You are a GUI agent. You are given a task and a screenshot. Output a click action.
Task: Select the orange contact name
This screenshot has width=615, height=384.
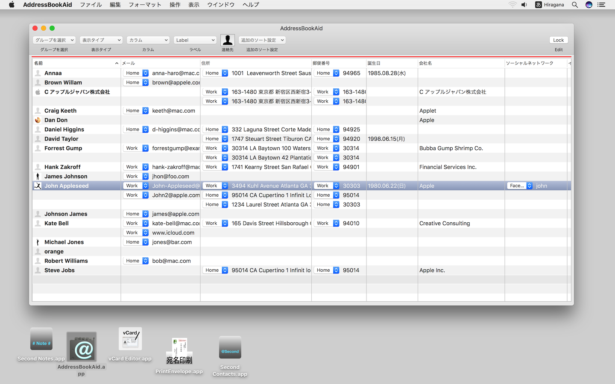point(54,252)
